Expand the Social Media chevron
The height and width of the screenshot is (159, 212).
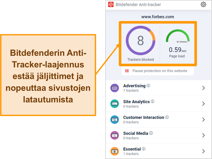203,135
